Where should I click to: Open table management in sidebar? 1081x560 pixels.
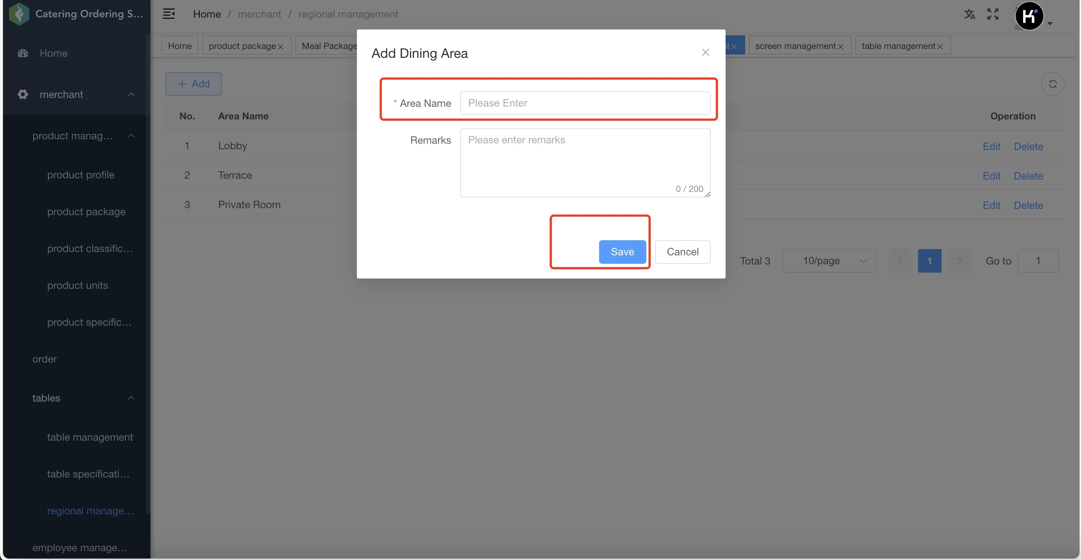90,437
